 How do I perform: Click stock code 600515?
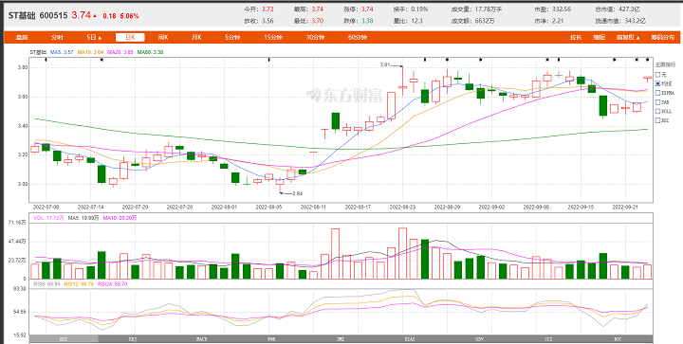click(53, 16)
